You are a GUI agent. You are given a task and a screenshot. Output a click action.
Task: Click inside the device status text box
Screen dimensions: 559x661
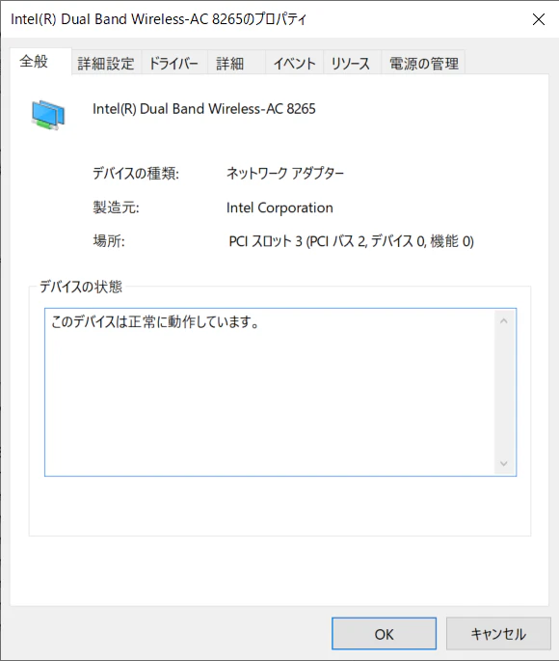coord(280,392)
